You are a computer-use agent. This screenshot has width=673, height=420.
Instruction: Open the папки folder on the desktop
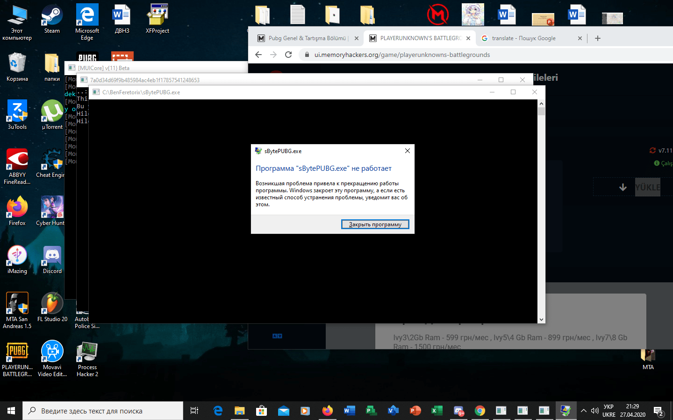point(52,67)
